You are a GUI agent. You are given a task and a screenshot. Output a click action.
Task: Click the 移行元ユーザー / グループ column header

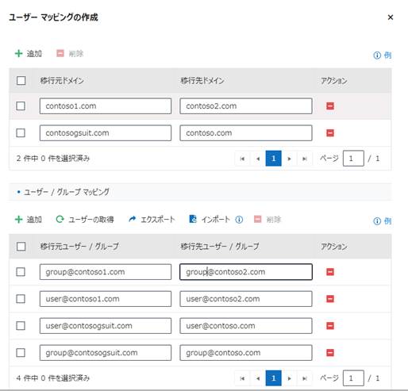point(79,247)
